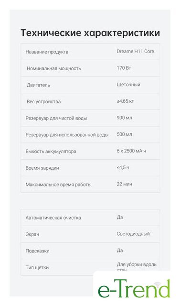This screenshot has height=306, width=180.
Task: Click the 'Вес устройства' label
Action: 43,102
